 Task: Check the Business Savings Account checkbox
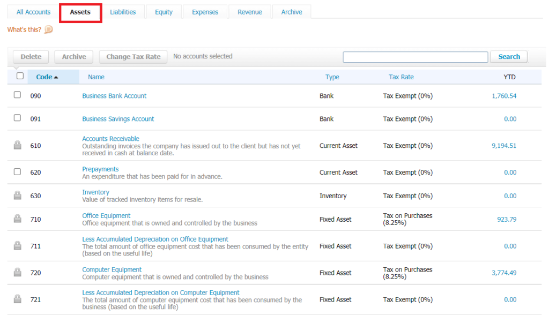(17, 118)
